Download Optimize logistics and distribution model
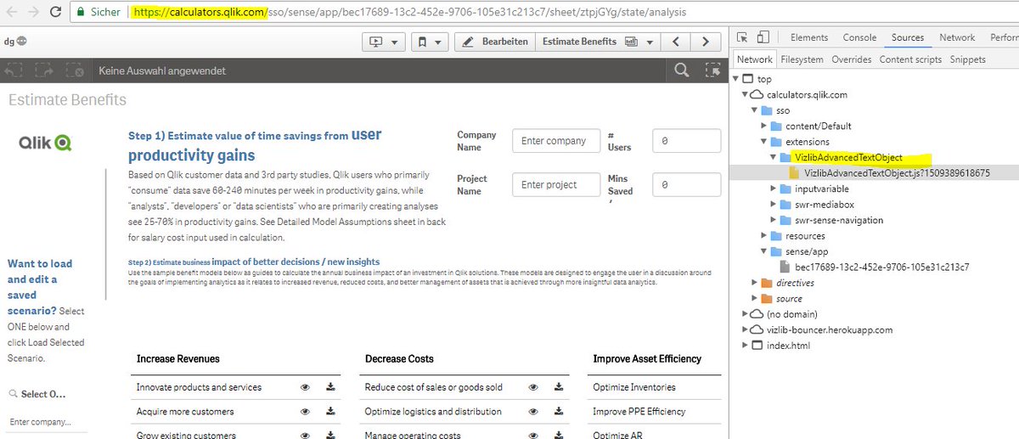1019x439 pixels. coord(559,412)
